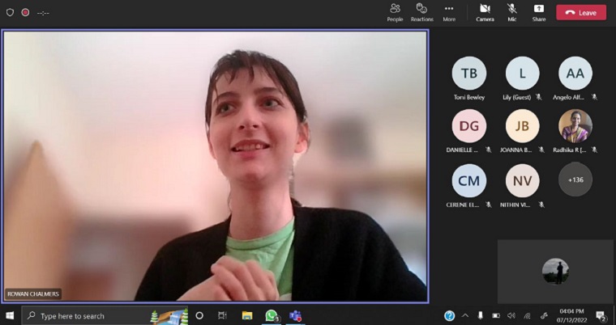Show hidden system tray icons

click(465, 315)
